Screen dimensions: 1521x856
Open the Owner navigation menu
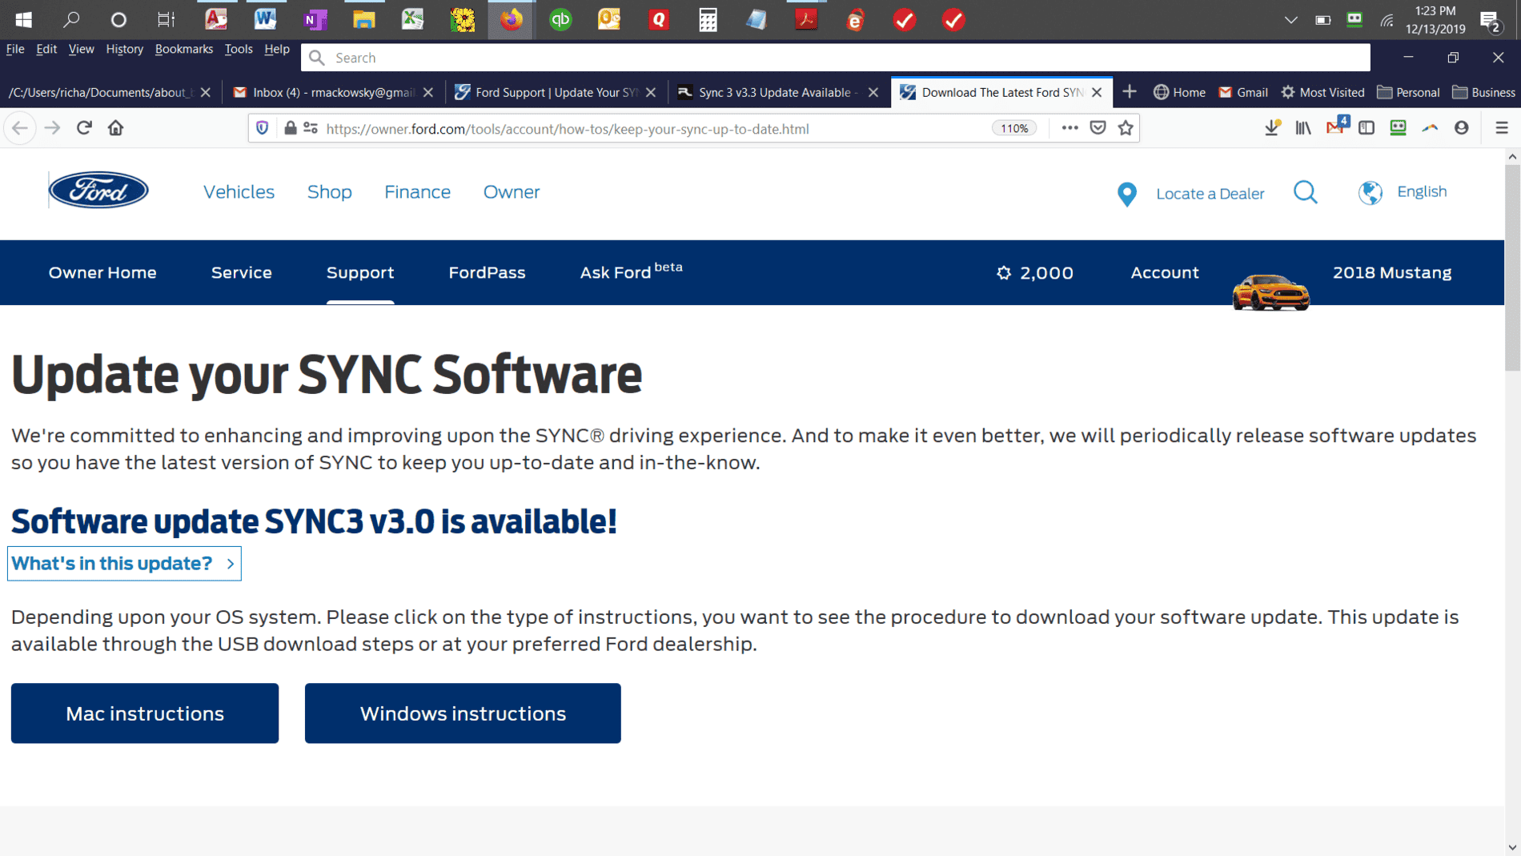(x=512, y=192)
